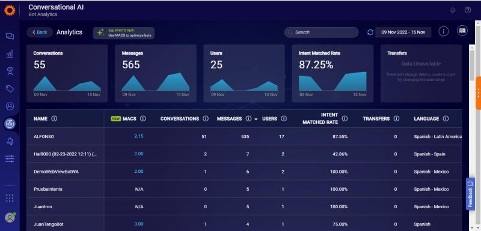Viewport: 481px width, 231px height.
Task: Refresh the analytics data
Action: (370, 32)
